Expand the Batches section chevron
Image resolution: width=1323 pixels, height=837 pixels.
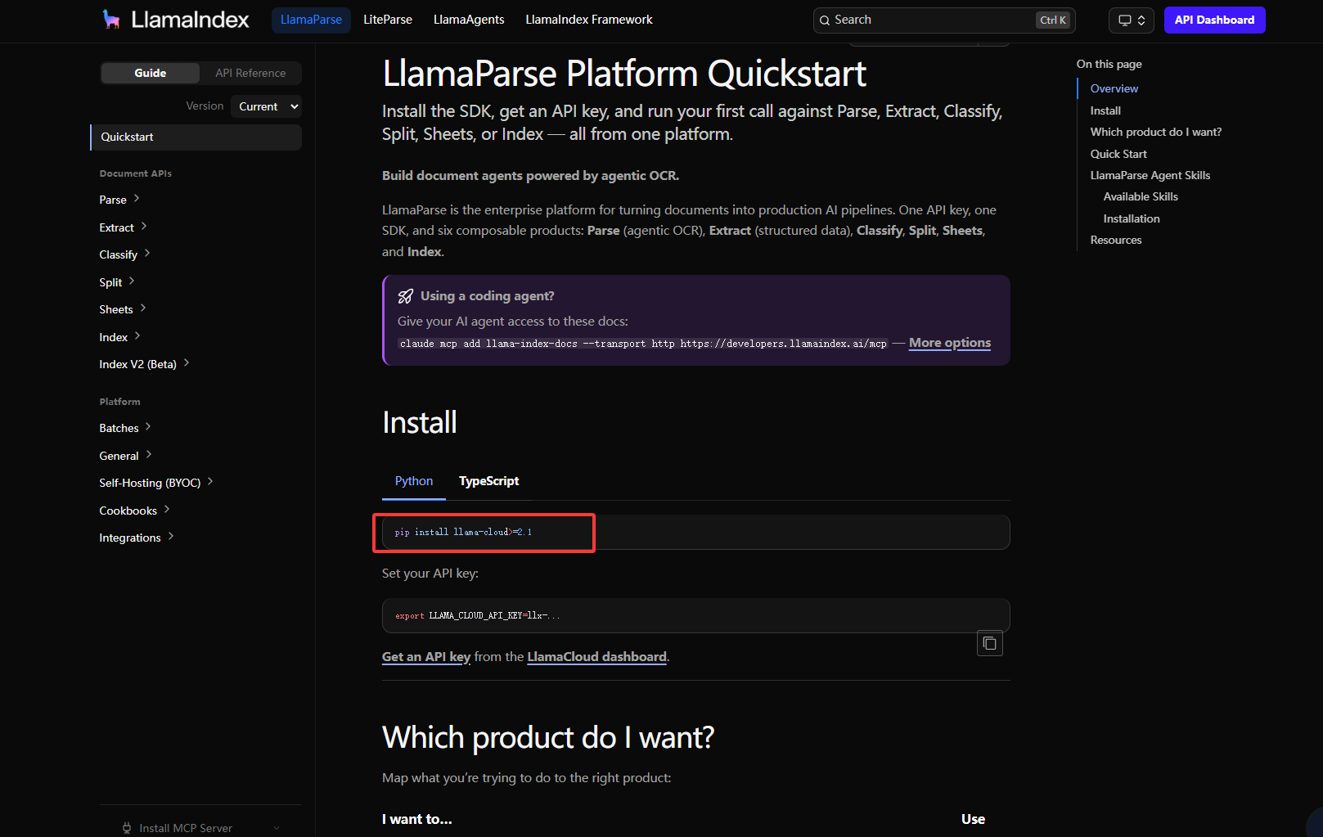148,427
